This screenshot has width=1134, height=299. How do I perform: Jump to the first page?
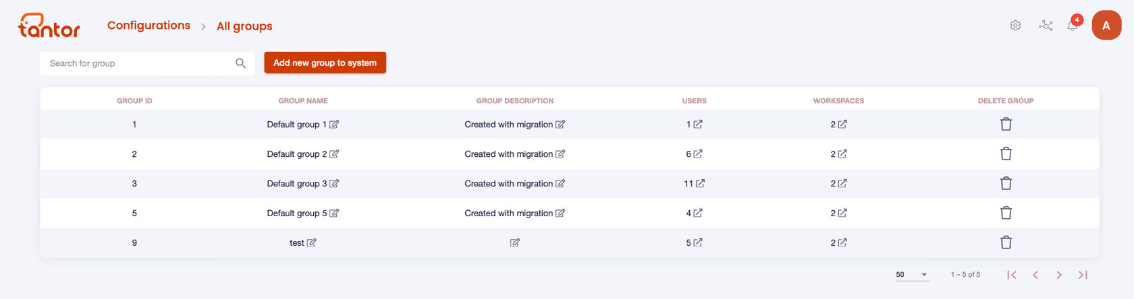click(x=1011, y=275)
